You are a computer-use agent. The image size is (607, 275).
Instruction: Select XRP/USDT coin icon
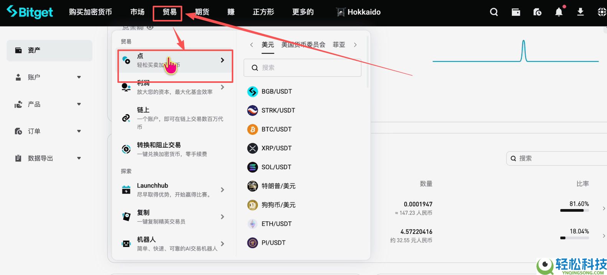point(252,148)
